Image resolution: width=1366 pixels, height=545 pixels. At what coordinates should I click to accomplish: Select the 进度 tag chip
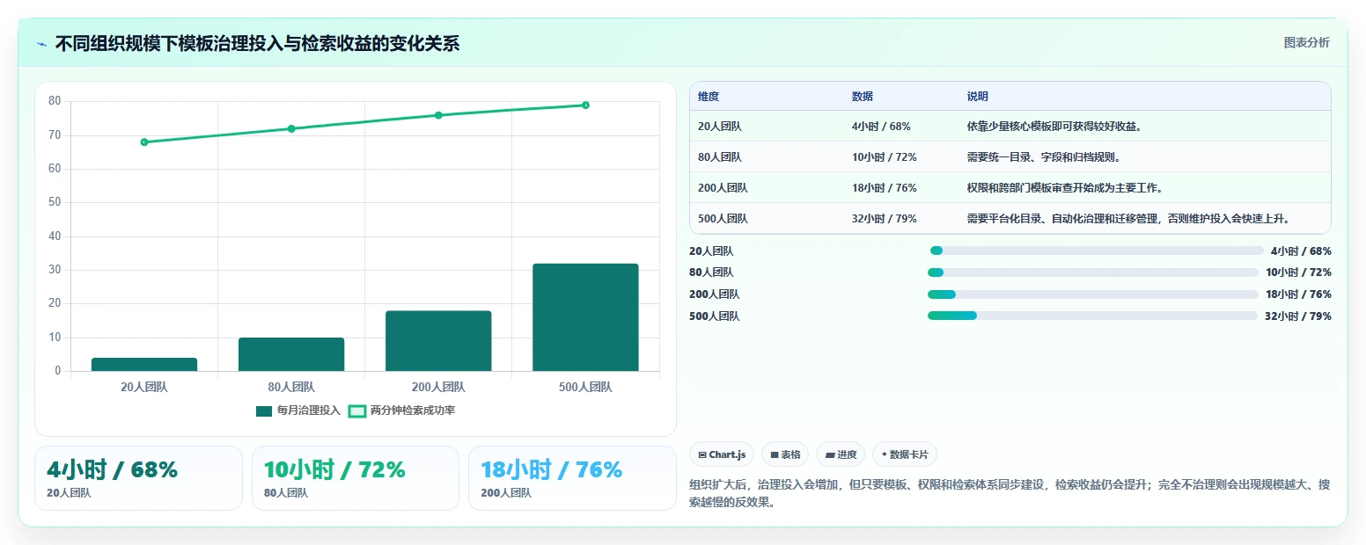[x=841, y=454]
